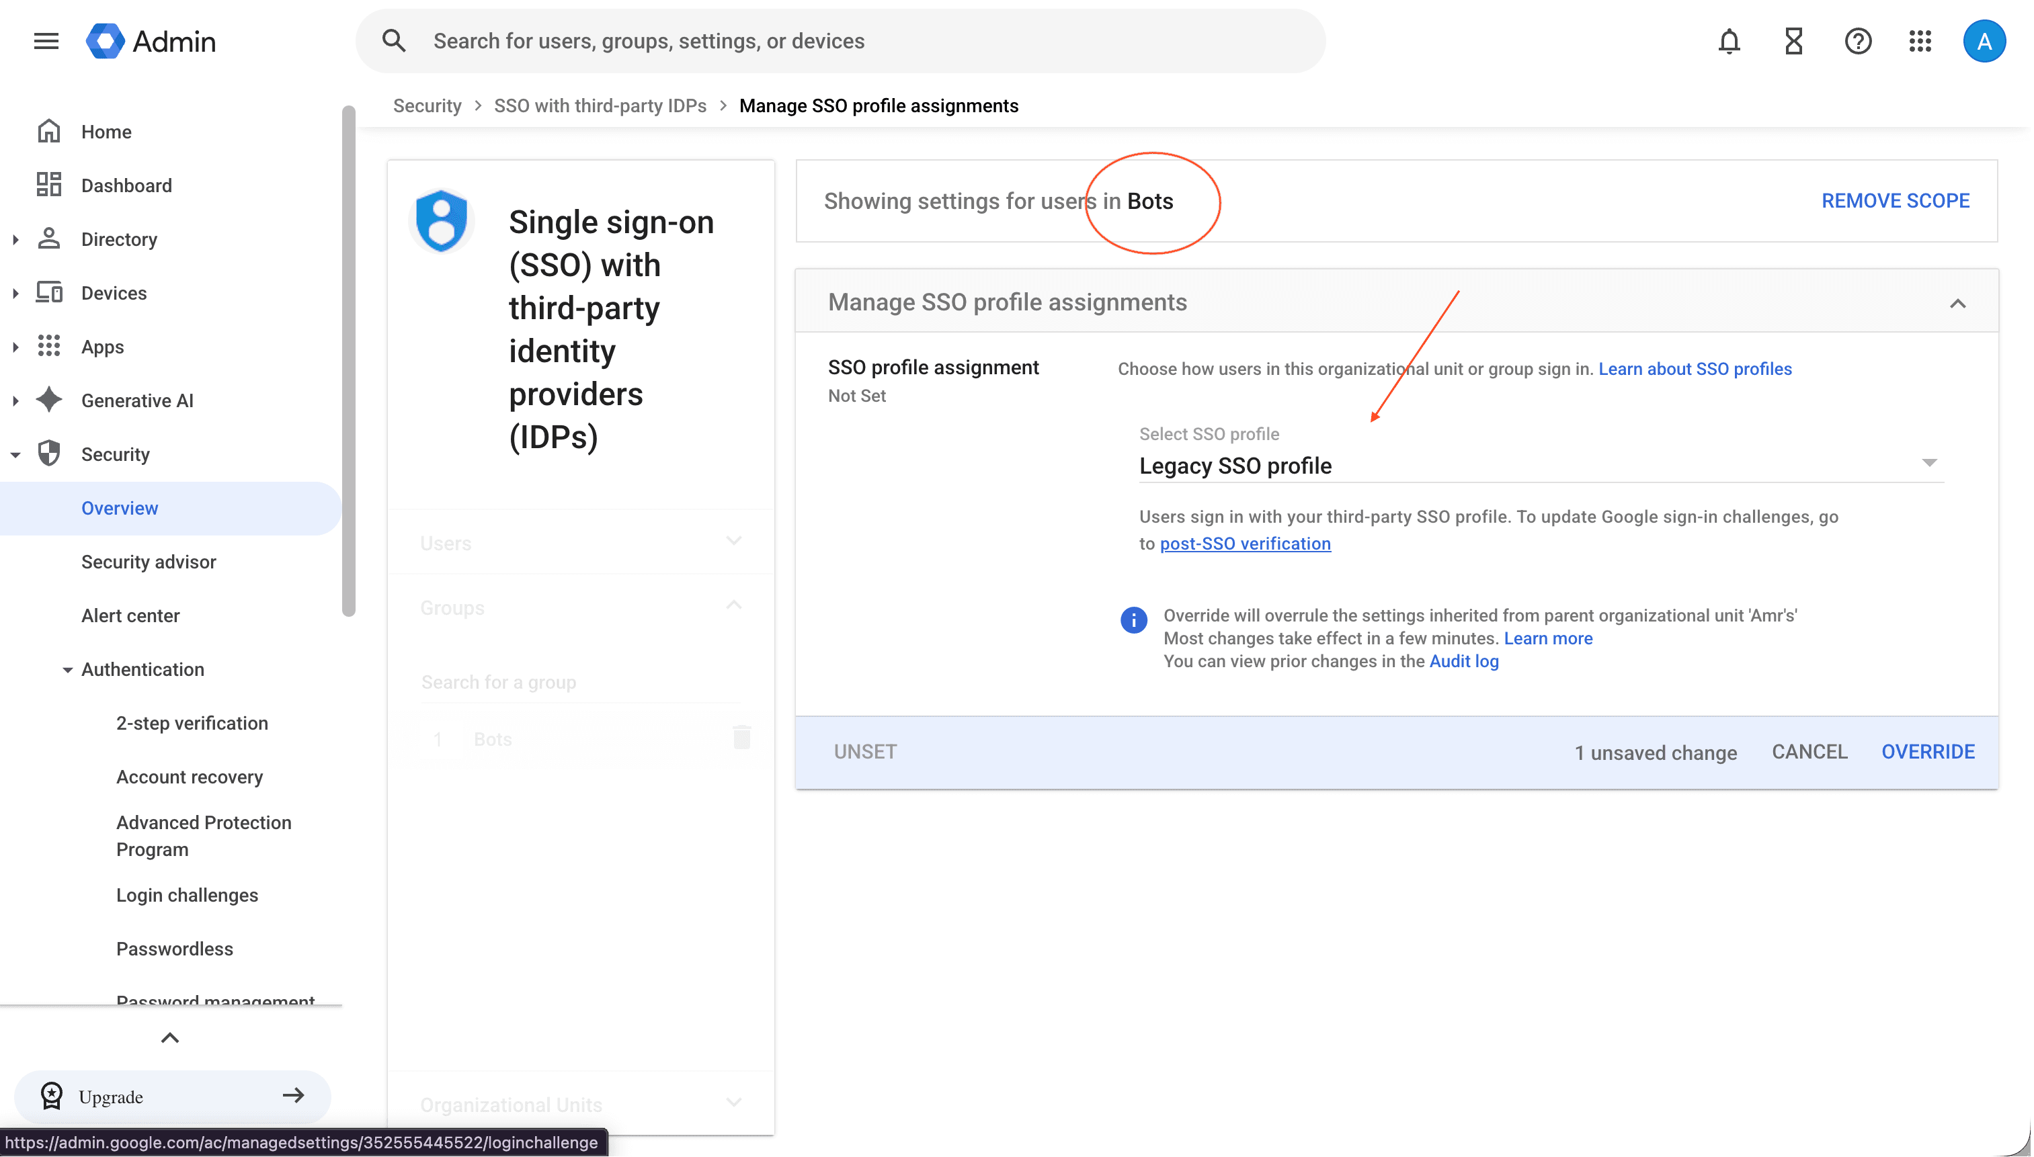Viewport: 2034px width, 1157px height.
Task: Open Advanced Protection Program
Action: (204, 835)
